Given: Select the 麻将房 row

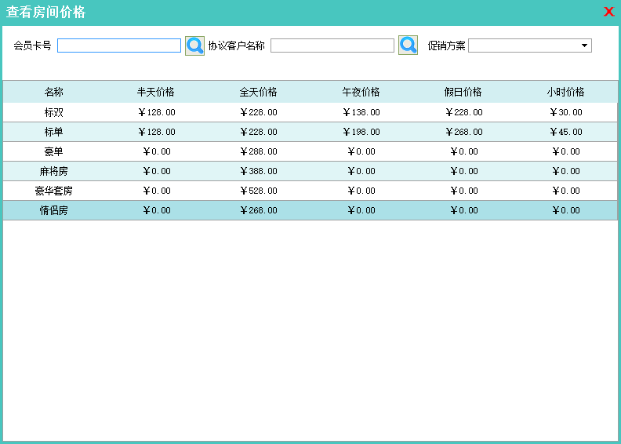Looking at the screenshot, I should (53, 171).
